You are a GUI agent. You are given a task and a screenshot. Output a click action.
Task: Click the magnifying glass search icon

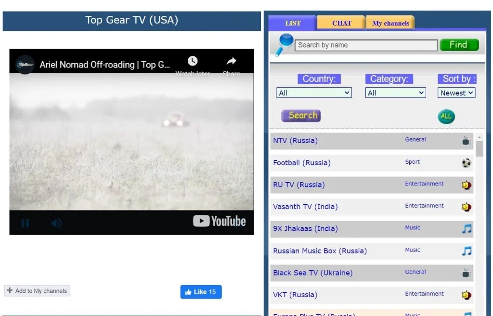tap(284, 45)
